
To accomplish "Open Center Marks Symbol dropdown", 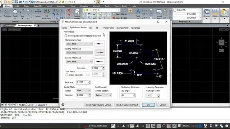I will (83, 91).
